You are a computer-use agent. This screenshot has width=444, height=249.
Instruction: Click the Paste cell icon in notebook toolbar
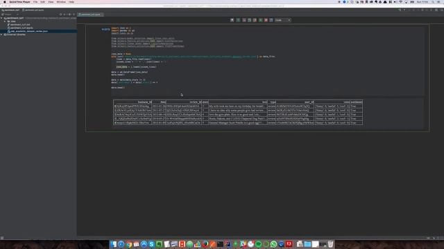pos(255,20)
